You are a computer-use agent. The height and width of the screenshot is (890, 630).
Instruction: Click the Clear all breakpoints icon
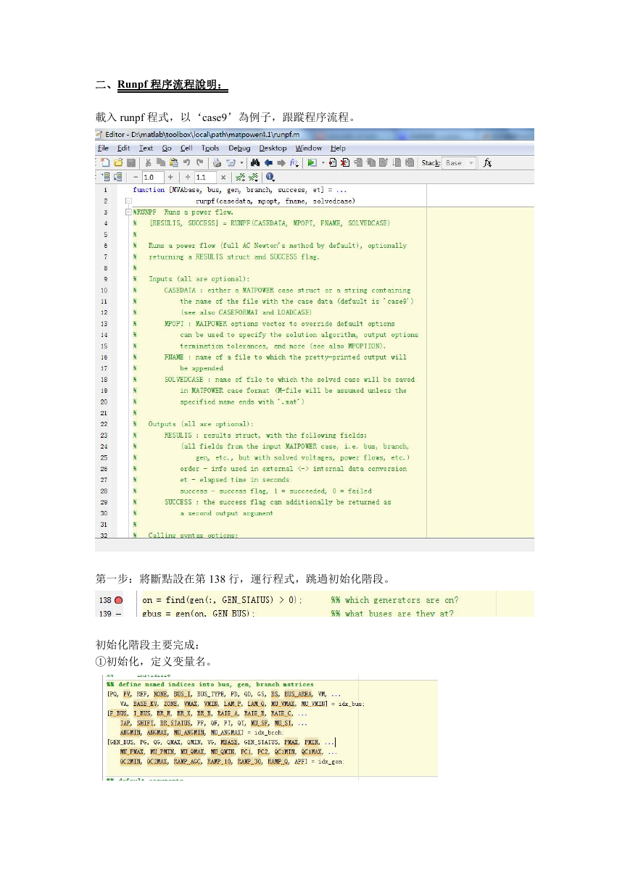tap(346, 163)
